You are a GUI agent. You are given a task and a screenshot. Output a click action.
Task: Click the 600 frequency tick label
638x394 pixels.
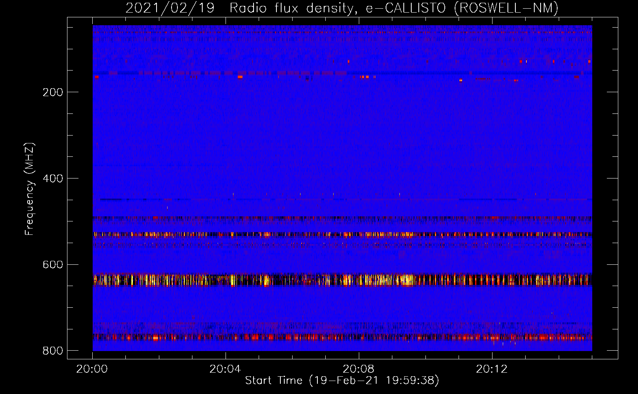click(x=53, y=265)
